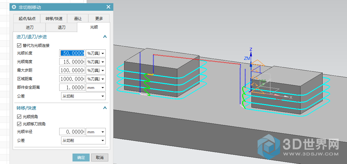The image size is (347, 164).
Task: Click the 区域距离 value field
Action: pyautogui.click(x=73, y=79)
